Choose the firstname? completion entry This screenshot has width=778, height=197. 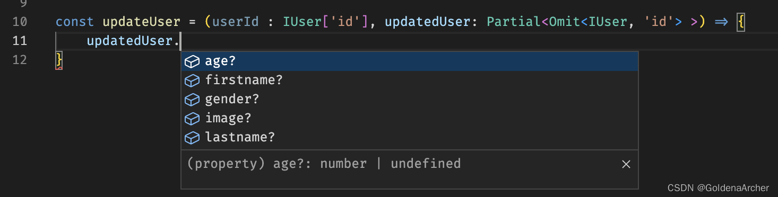pos(410,80)
